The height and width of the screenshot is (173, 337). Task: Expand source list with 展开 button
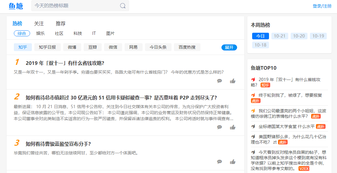pyautogui.click(x=229, y=47)
